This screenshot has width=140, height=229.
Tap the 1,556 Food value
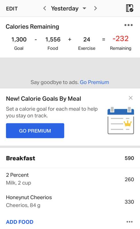53,40
